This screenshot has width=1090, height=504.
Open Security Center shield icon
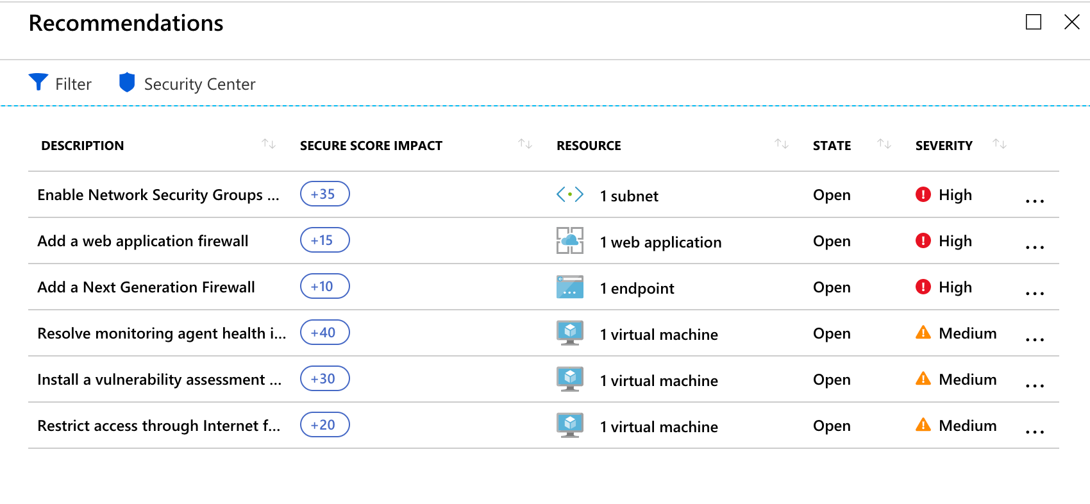tap(127, 82)
